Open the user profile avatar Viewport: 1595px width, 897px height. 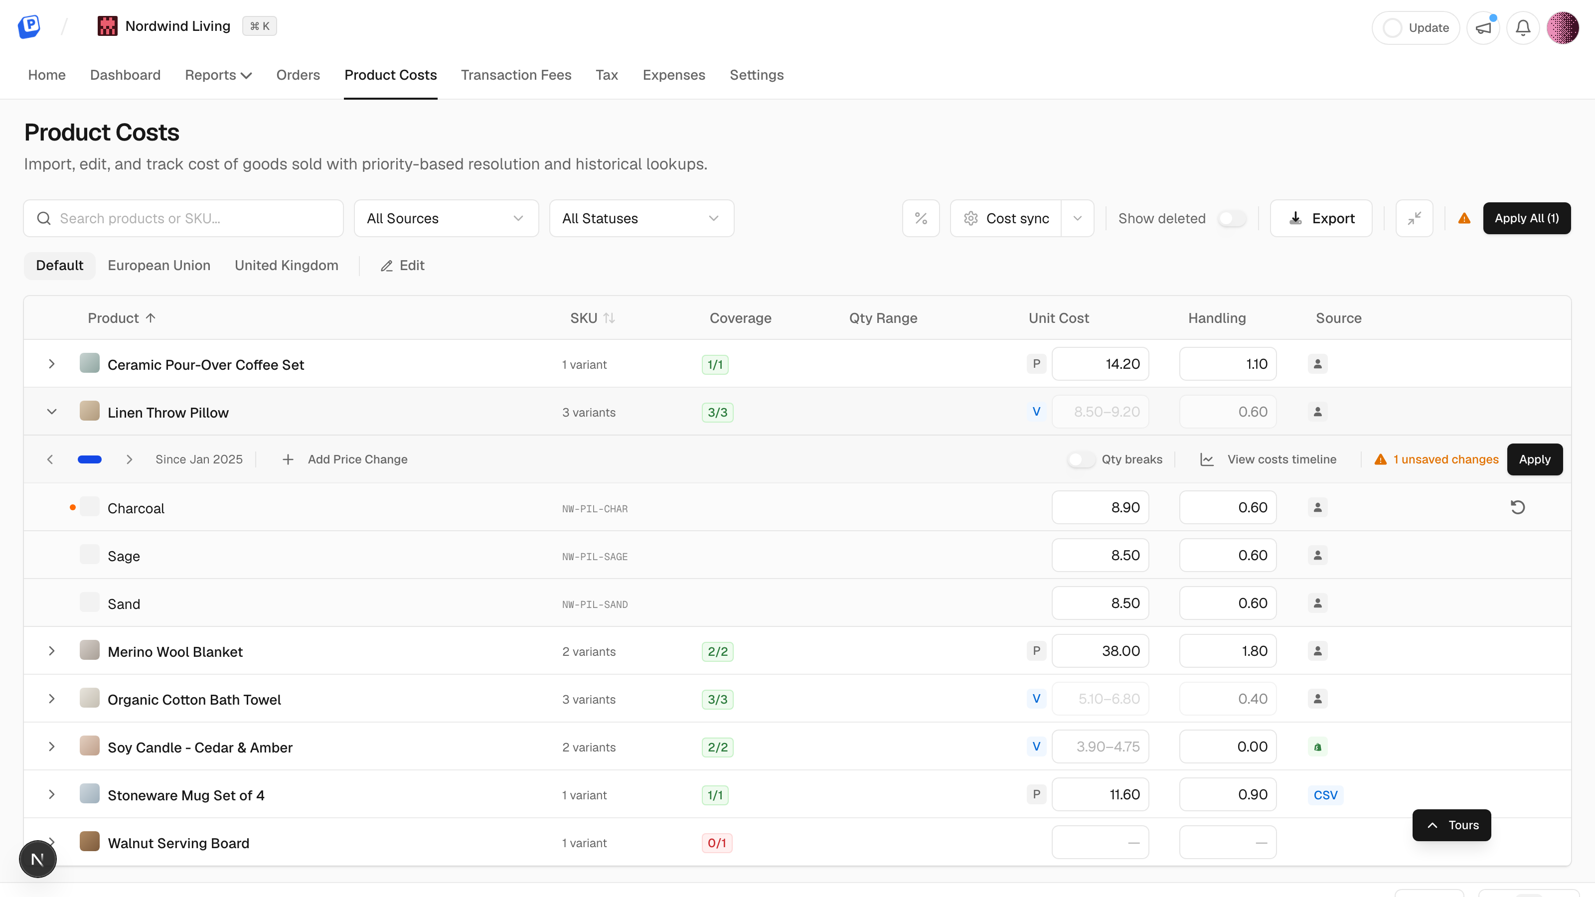(1562, 28)
